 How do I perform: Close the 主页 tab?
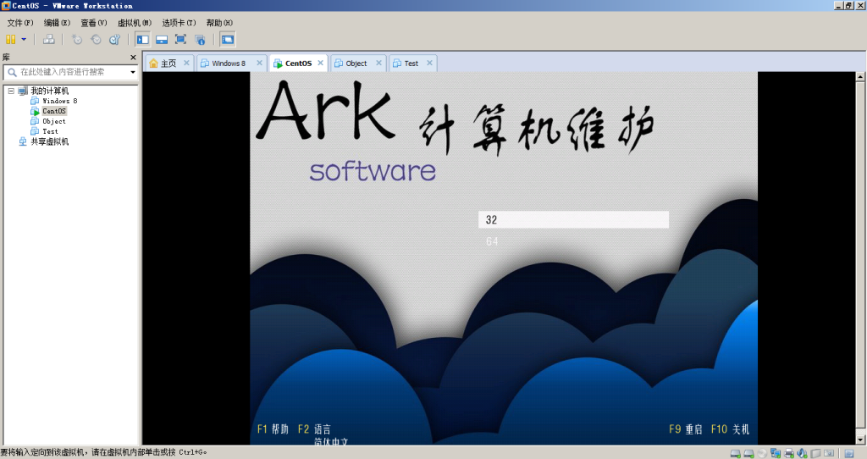(x=186, y=63)
